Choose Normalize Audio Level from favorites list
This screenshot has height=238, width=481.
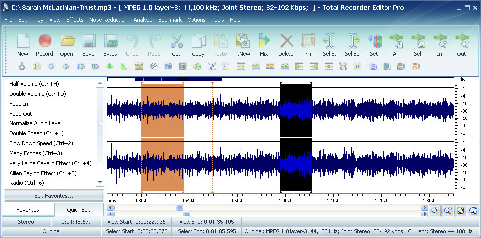pyautogui.click(x=36, y=123)
